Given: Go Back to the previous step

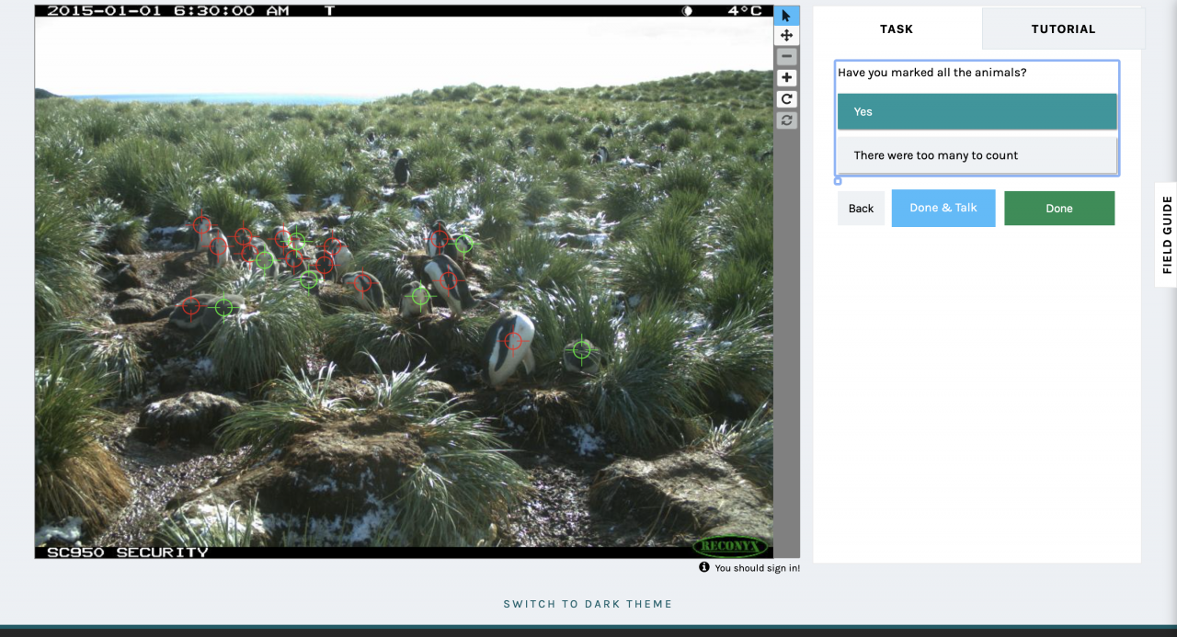Looking at the screenshot, I should [x=861, y=209].
